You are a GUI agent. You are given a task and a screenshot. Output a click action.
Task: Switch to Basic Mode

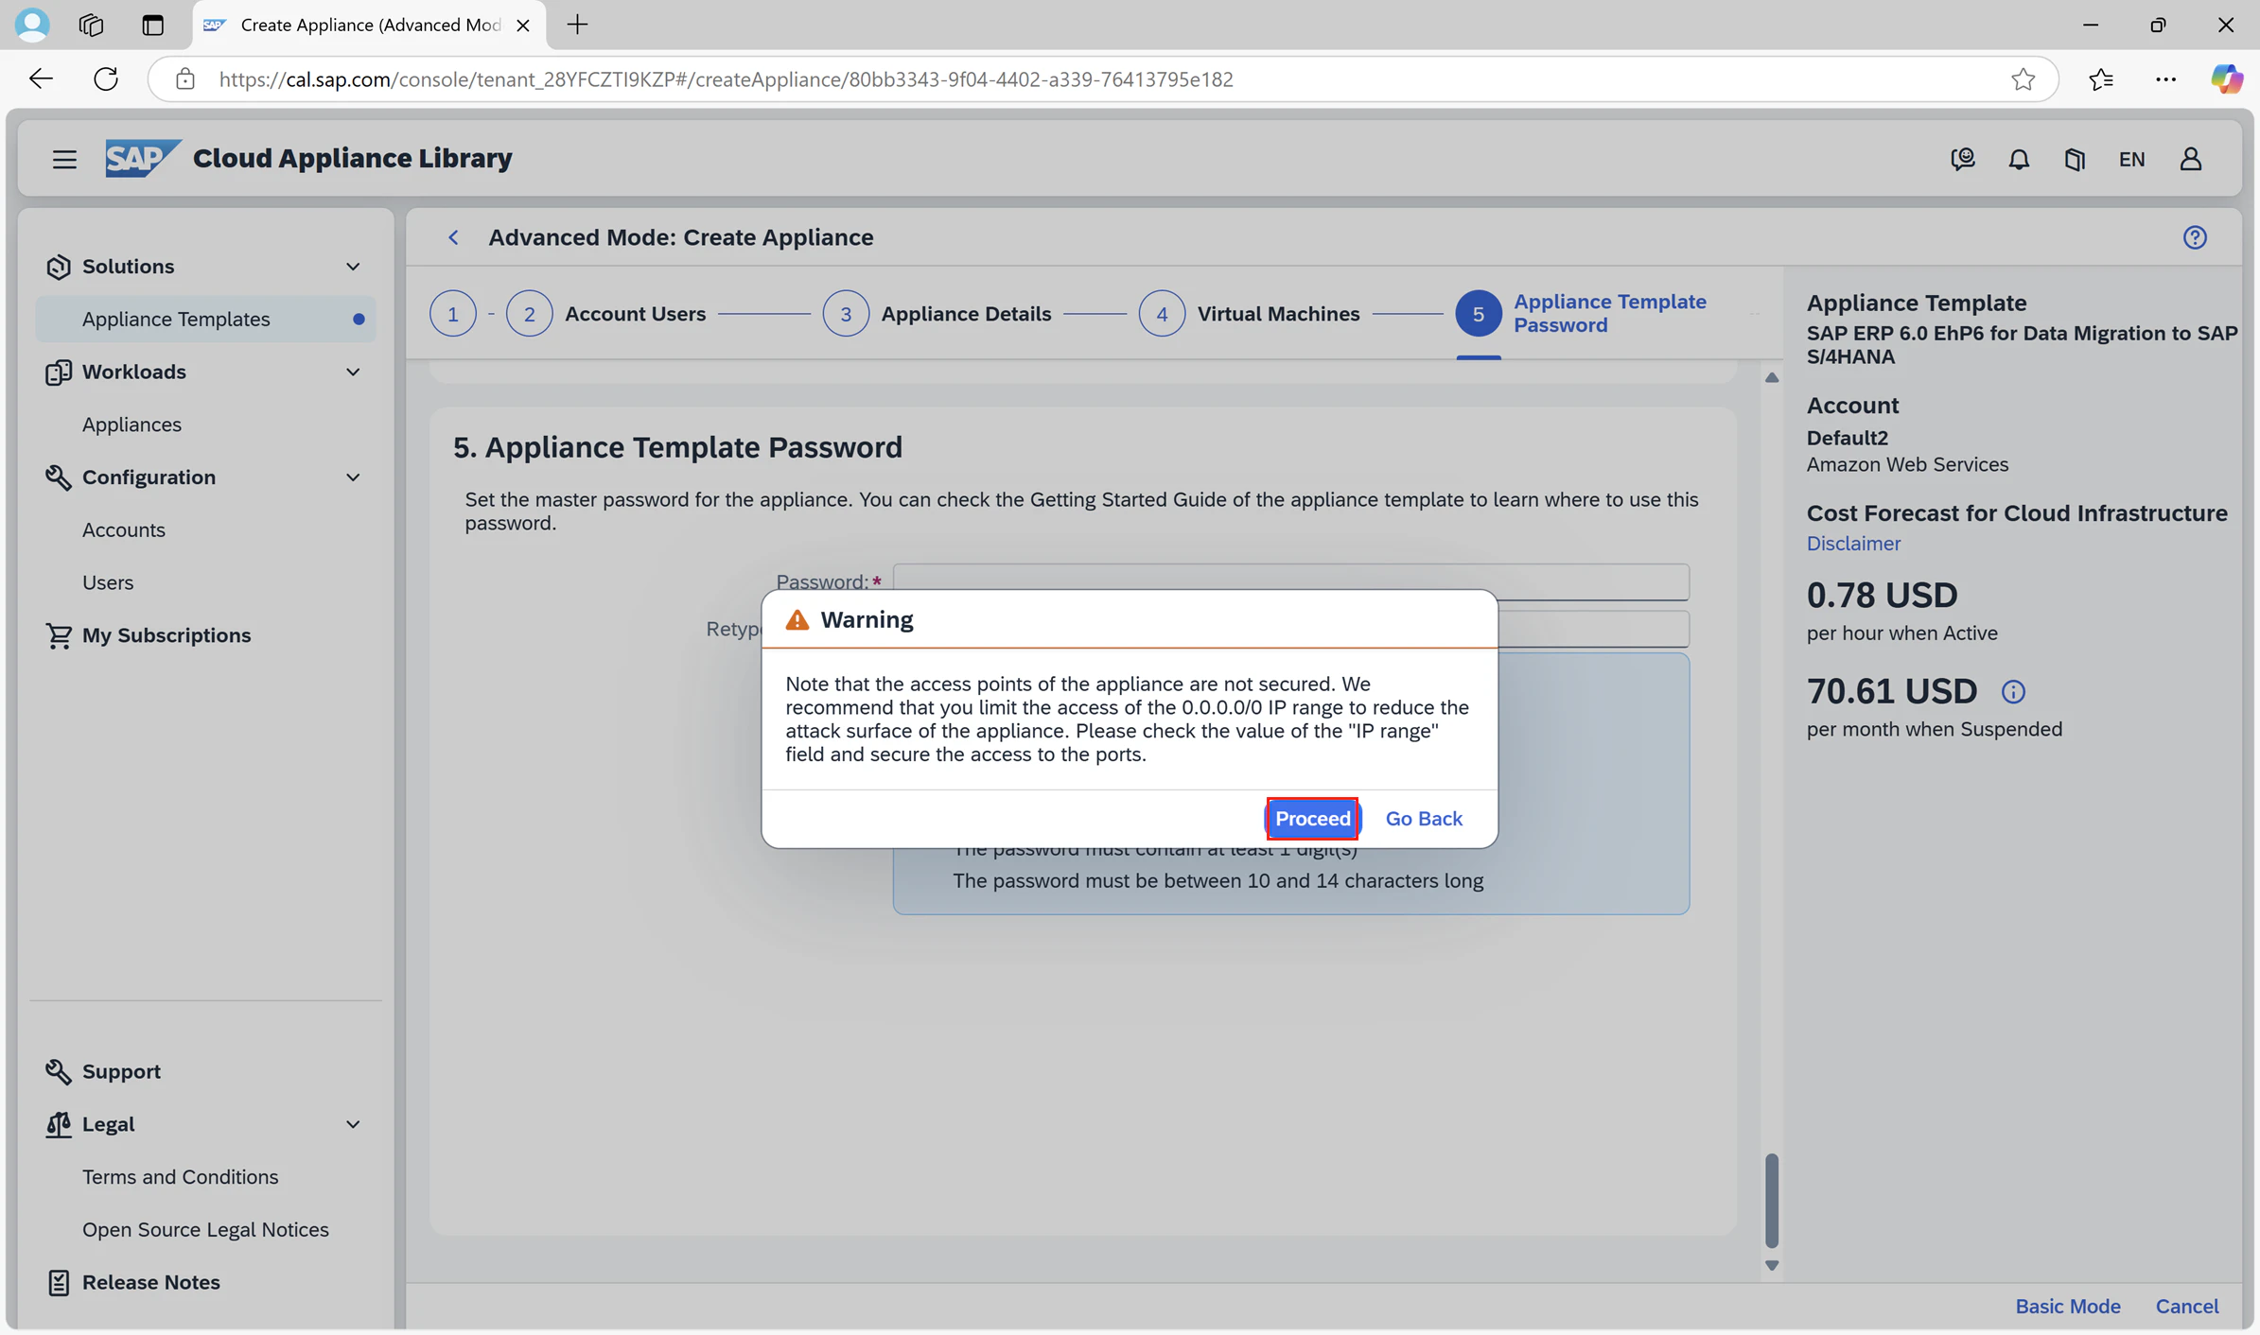tap(2068, 1306)
